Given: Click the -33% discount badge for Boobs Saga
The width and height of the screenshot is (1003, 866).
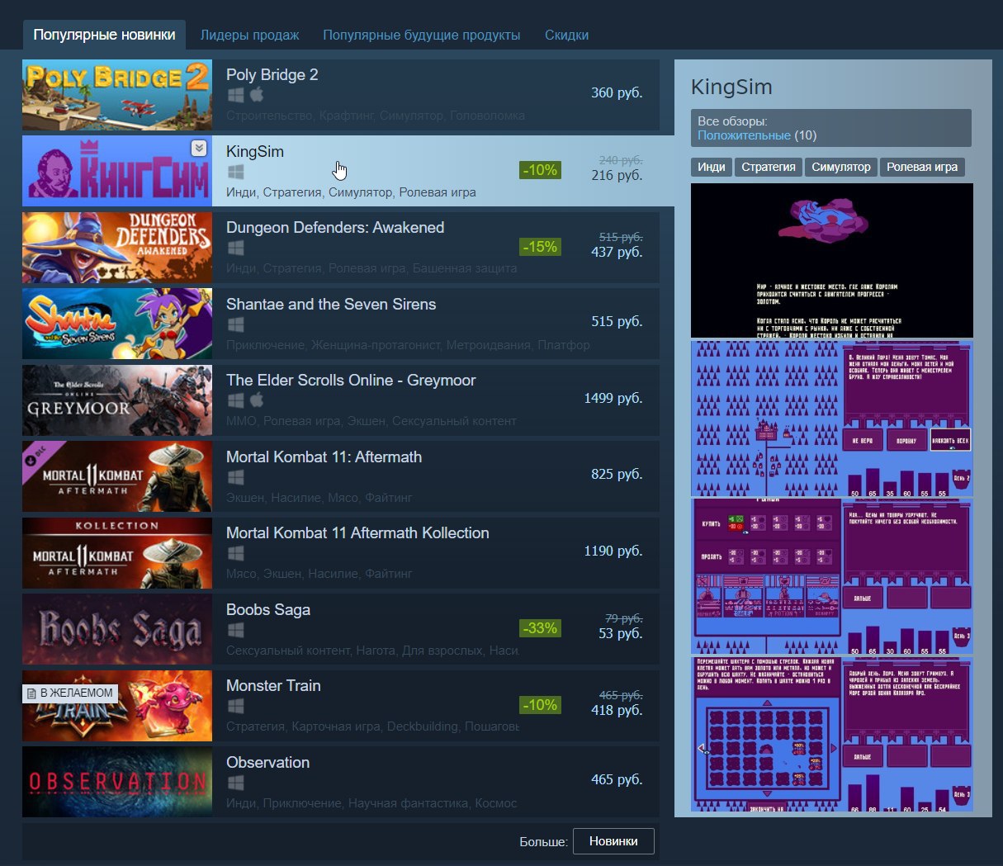Looking at the screenshot, I should point(540,628).
